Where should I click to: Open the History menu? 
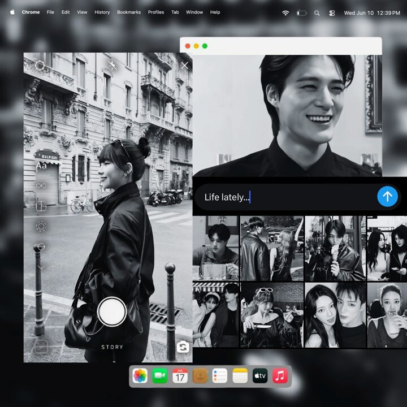pos(102,12)
